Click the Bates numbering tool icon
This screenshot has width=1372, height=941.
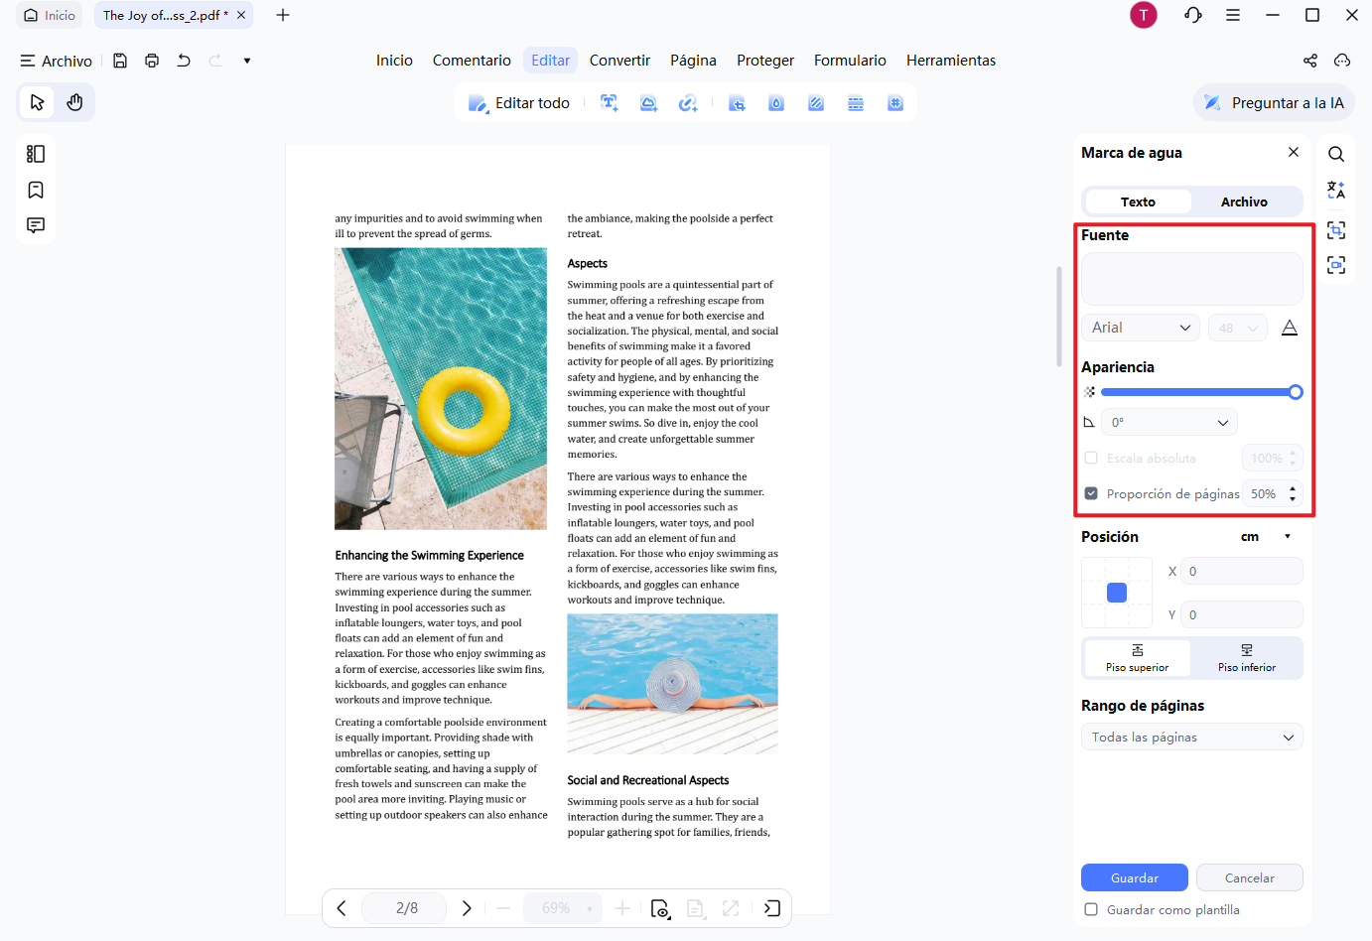click(895, 103)
